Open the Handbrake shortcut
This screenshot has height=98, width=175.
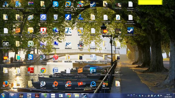pos(106,85)
